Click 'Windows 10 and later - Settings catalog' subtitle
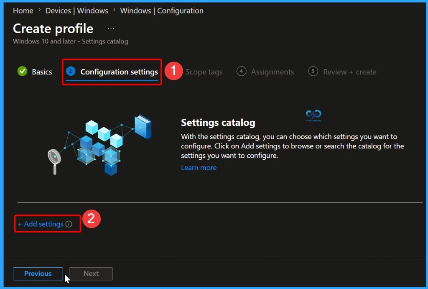 pyautogui.click(x=70, y=41)
